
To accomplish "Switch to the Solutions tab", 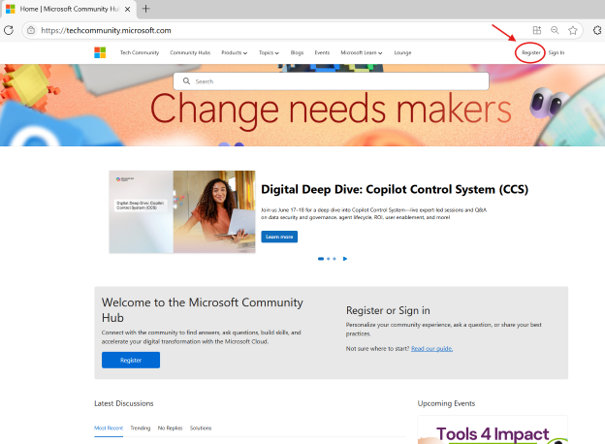I will pyautogui.click(x=201, y=428).
